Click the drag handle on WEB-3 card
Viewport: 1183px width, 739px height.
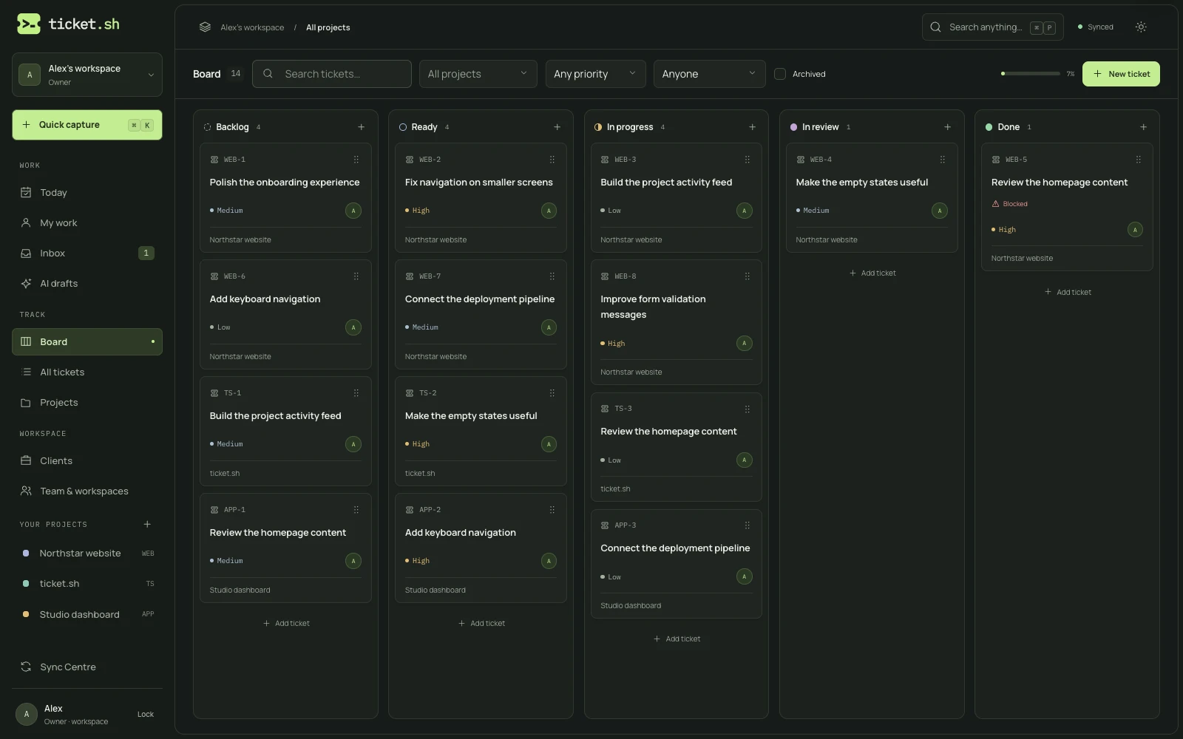[748, 160]
